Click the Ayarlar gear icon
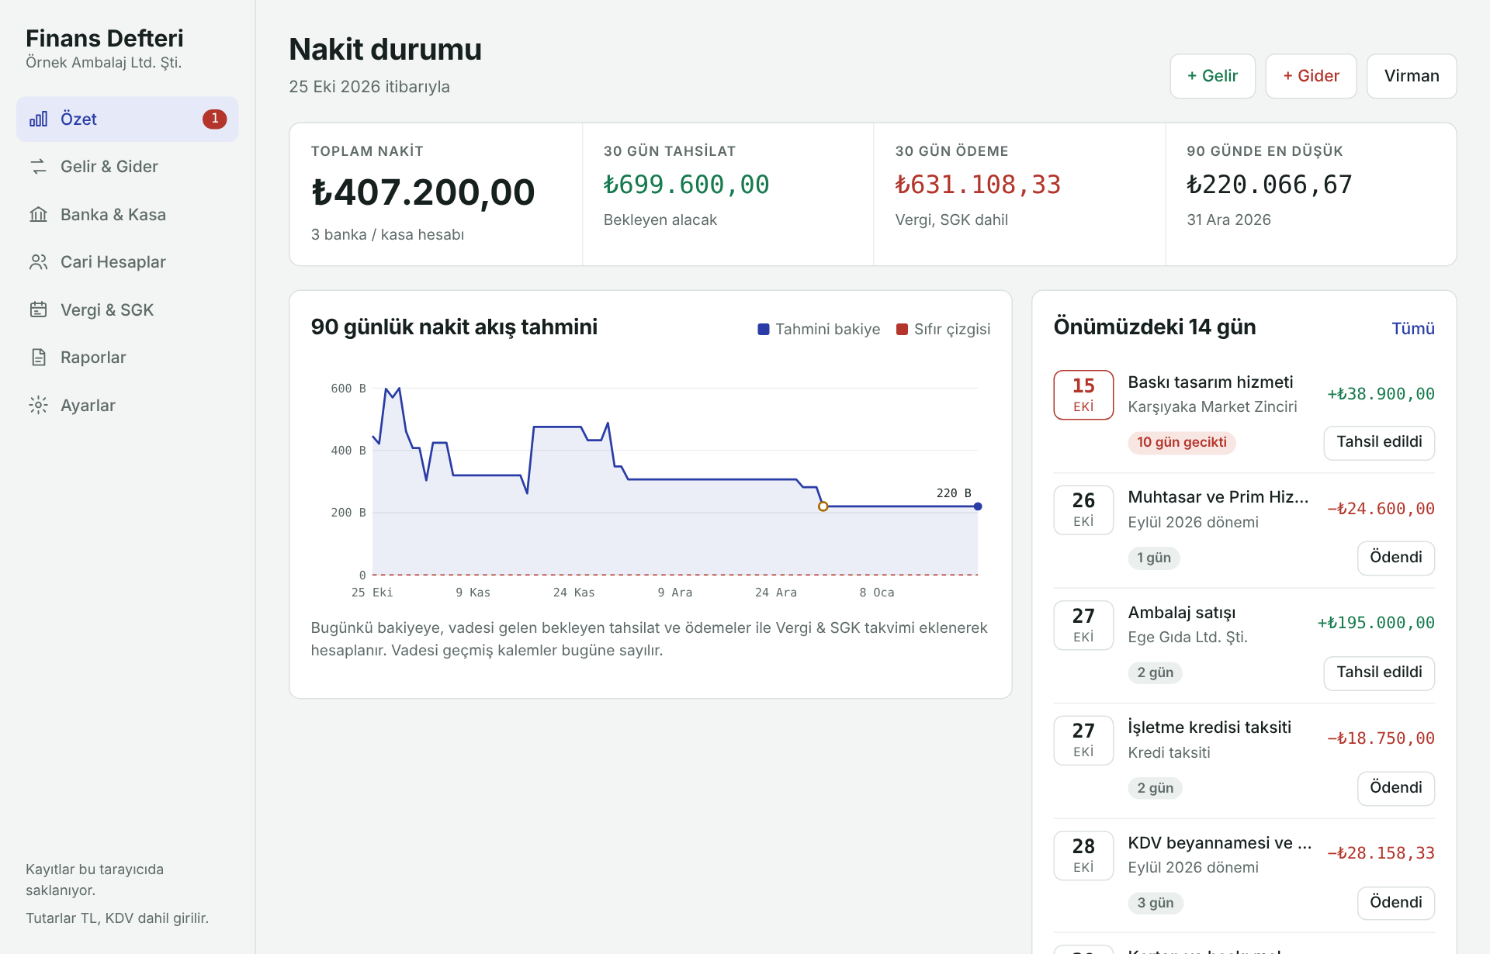 coord(39,406)
